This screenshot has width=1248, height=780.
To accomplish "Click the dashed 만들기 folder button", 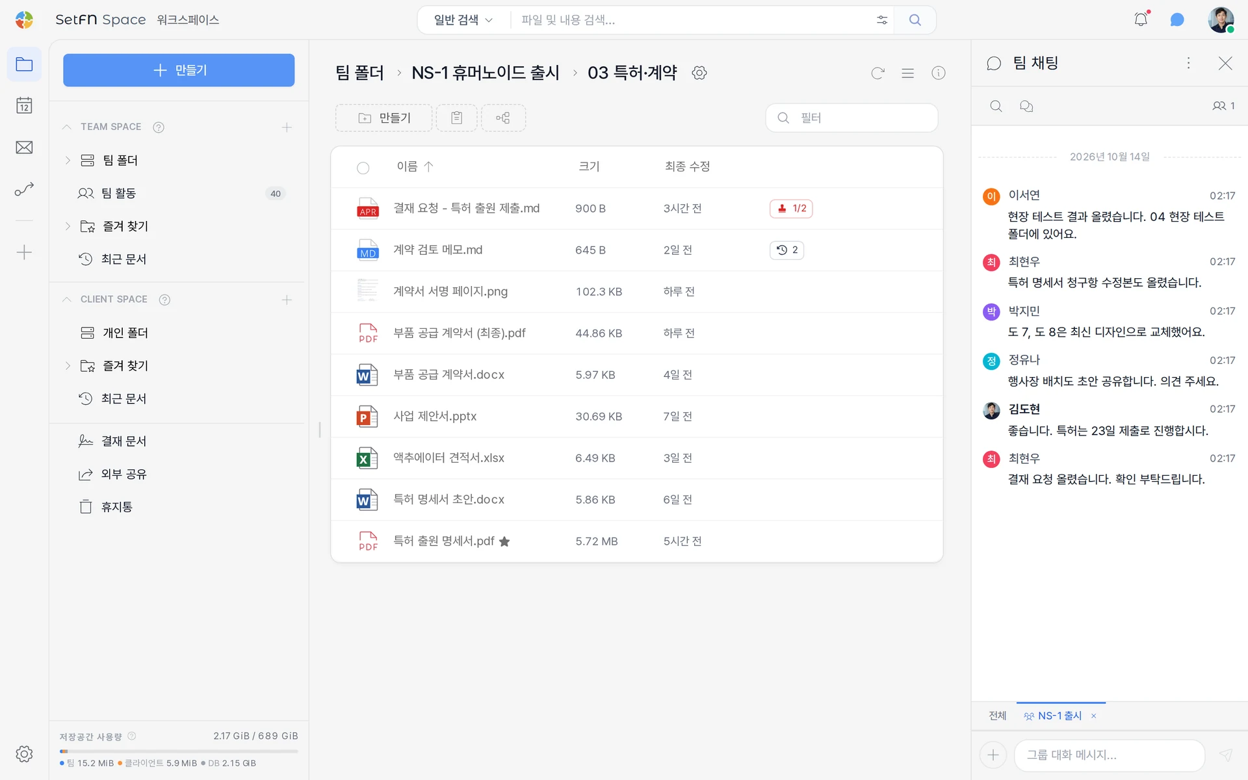I will [x=384, y=118].
